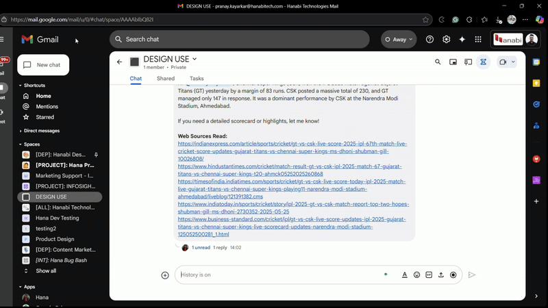Click the New chat button
Viewport: 548px width, 308px height.
[x=43, y=64]
